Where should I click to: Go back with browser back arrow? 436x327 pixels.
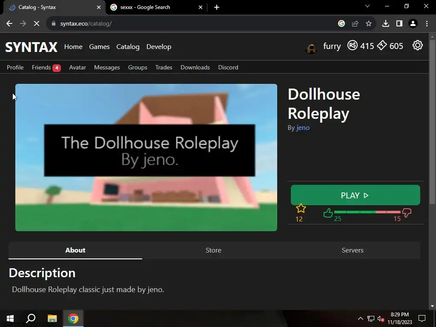tap(9, 24)
